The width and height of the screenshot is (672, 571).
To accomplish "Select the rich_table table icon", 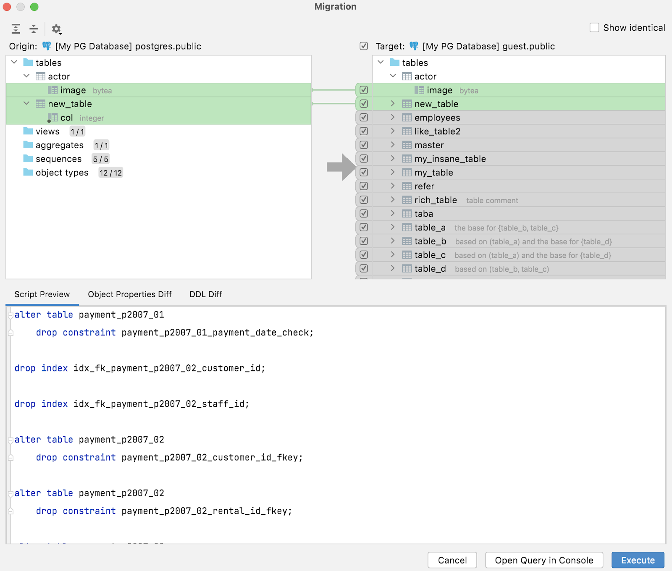I will coord(407,200).
